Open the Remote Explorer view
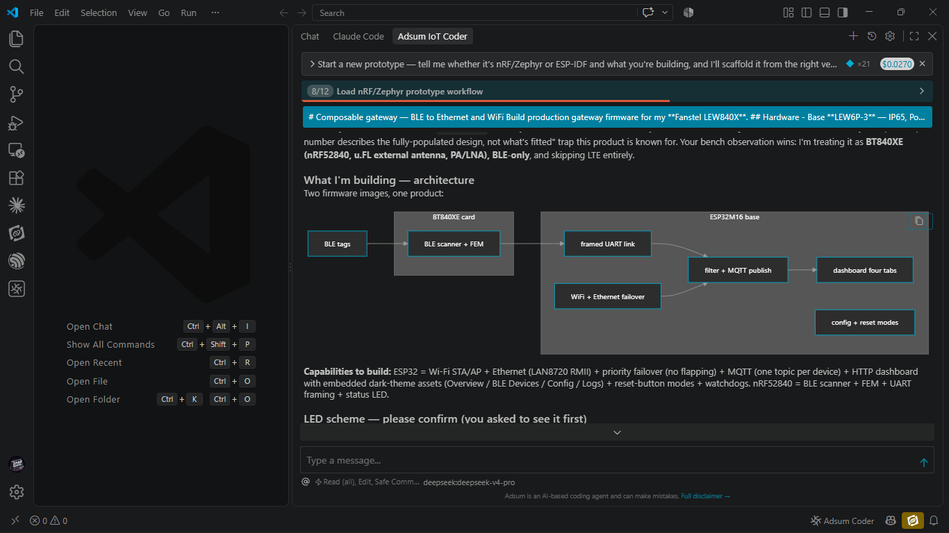 point(16,150)
